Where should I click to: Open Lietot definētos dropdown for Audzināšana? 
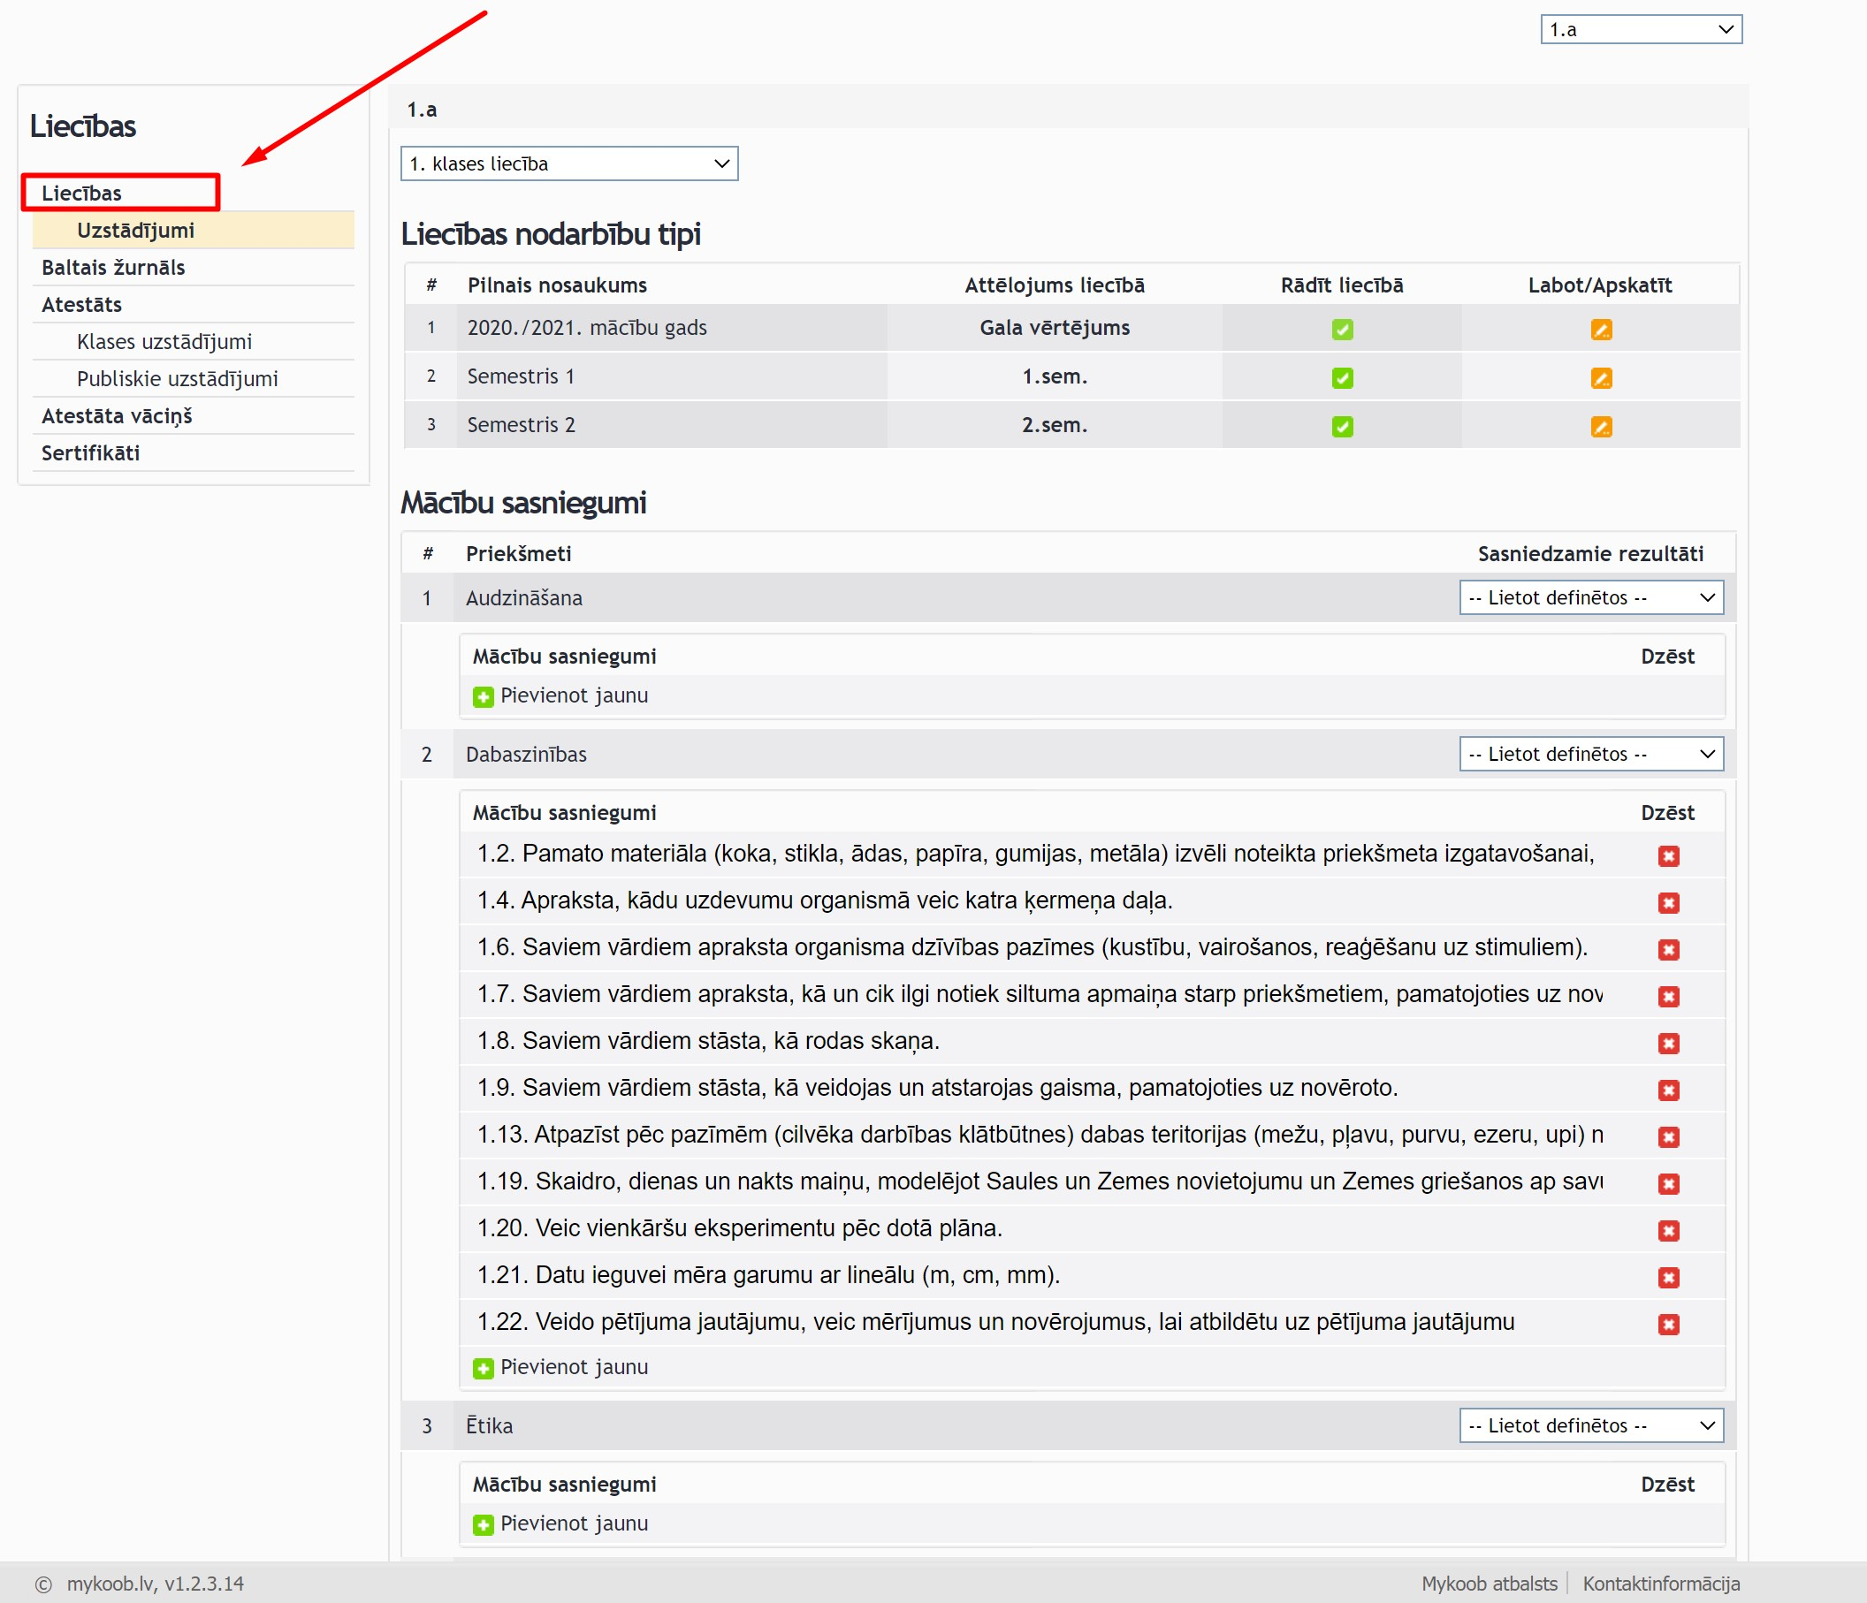pos(1590,598)
